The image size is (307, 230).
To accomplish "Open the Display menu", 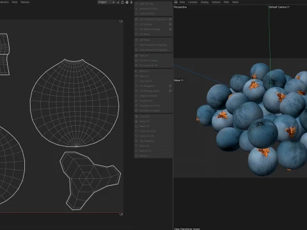I will click(x=205, y=2).
